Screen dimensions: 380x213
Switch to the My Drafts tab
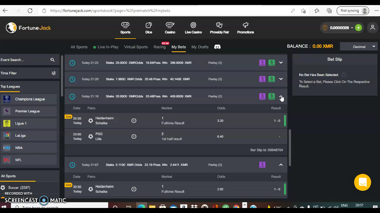[x=200, y=47]
